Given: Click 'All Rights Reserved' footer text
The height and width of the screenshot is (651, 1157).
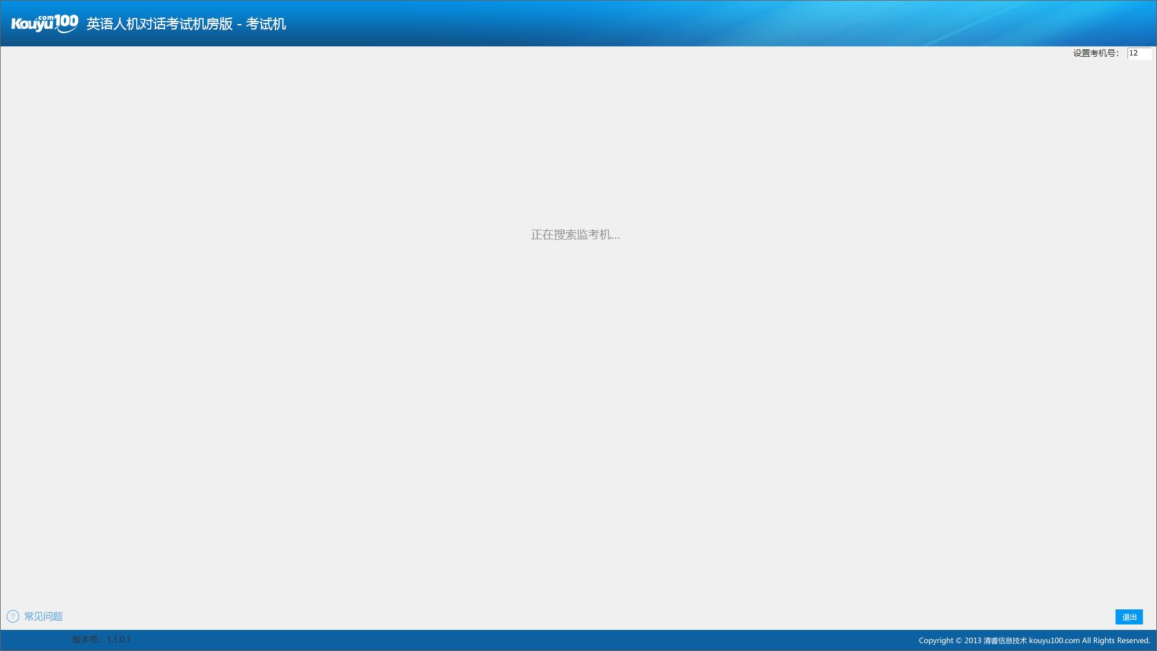Looking at the screenshot, I should 1116,641.
